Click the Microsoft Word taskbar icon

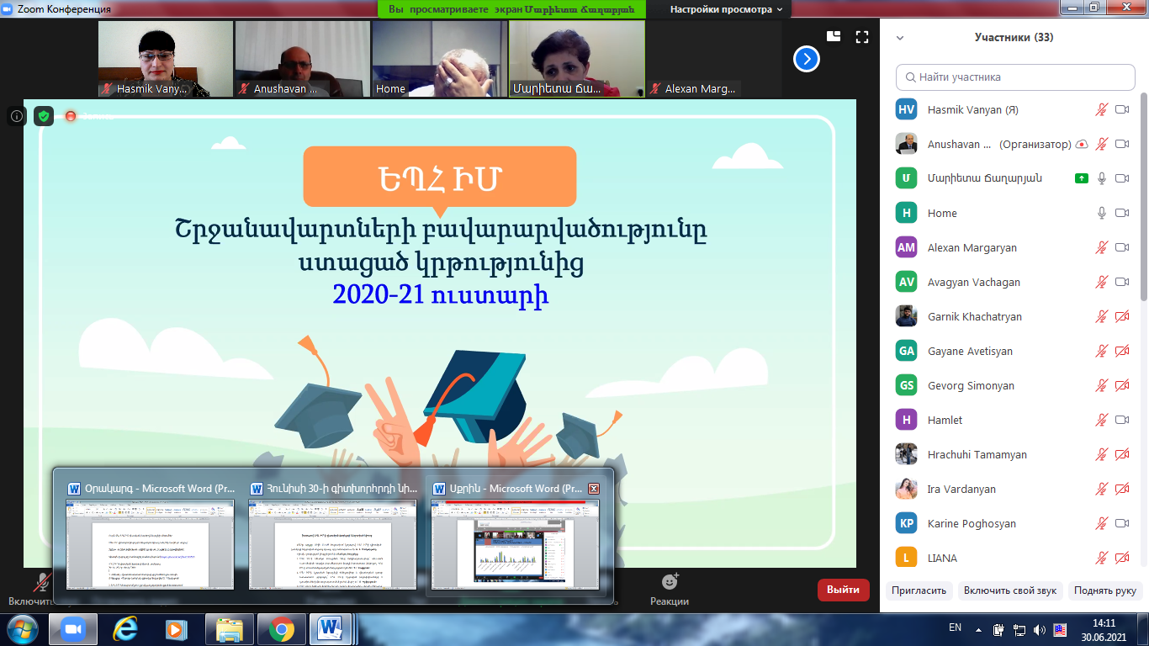tap(331, 629)
